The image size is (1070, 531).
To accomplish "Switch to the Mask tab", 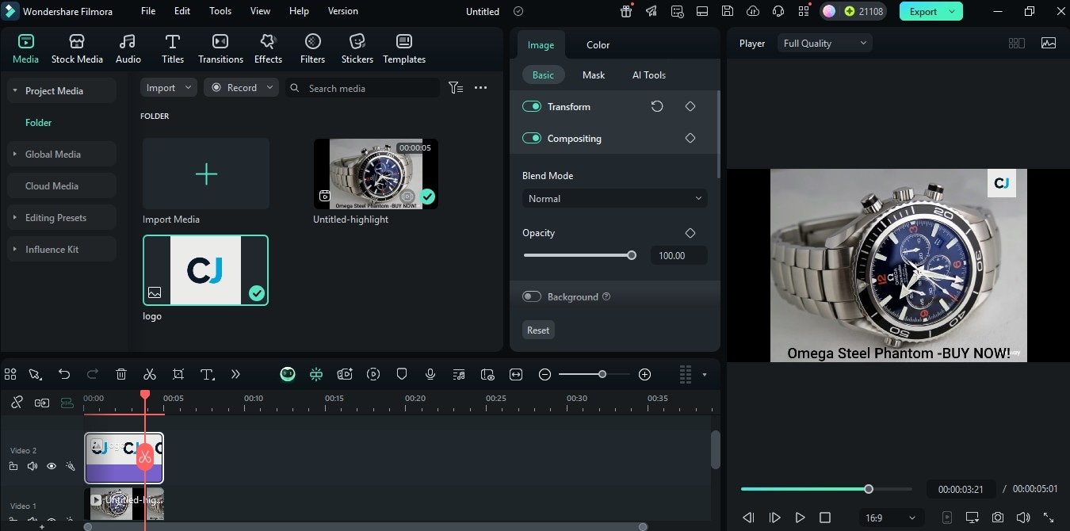I will (594, 75).
